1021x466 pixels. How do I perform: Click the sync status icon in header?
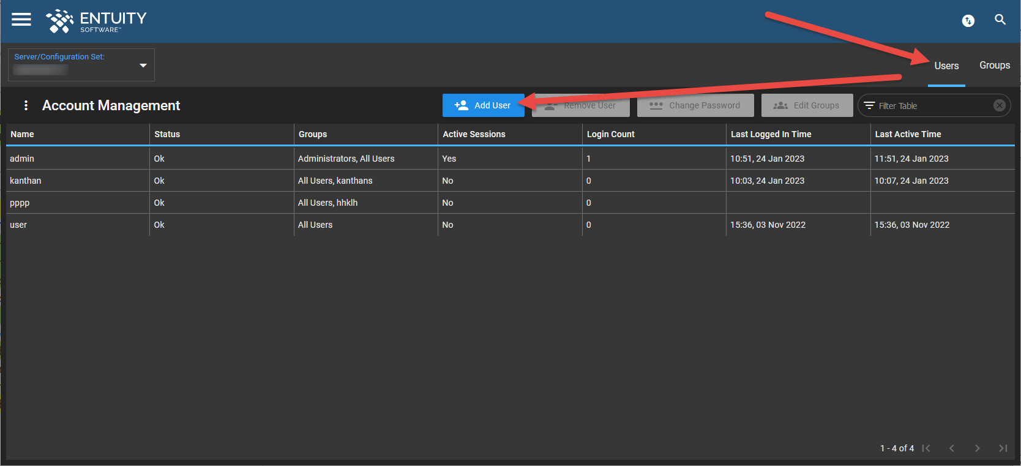tap(968, 21)
